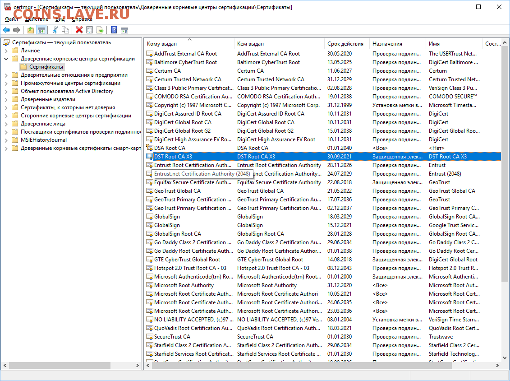Click the Copy toolbar icon
Viewport: 510px width, 381px height.
coord(65,30)
